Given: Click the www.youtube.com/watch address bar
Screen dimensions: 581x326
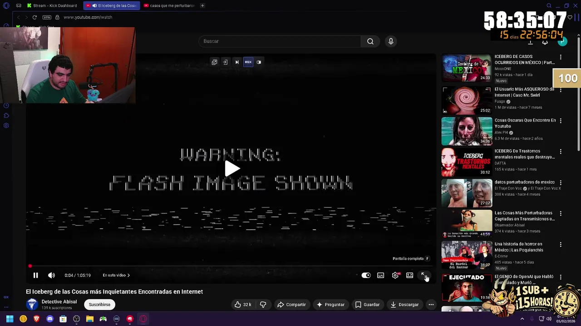Looking at the screenshot, I should [88, 17].
